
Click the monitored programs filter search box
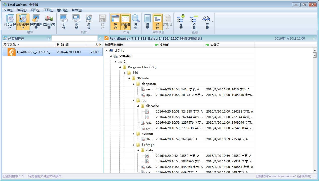(74, 39)
